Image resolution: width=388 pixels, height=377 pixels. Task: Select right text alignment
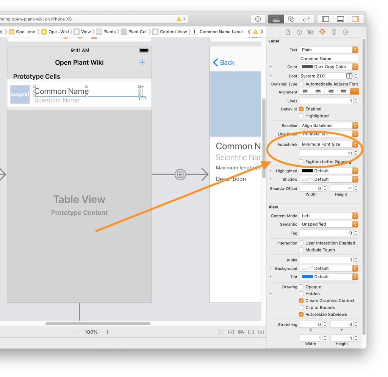(331, 92)
